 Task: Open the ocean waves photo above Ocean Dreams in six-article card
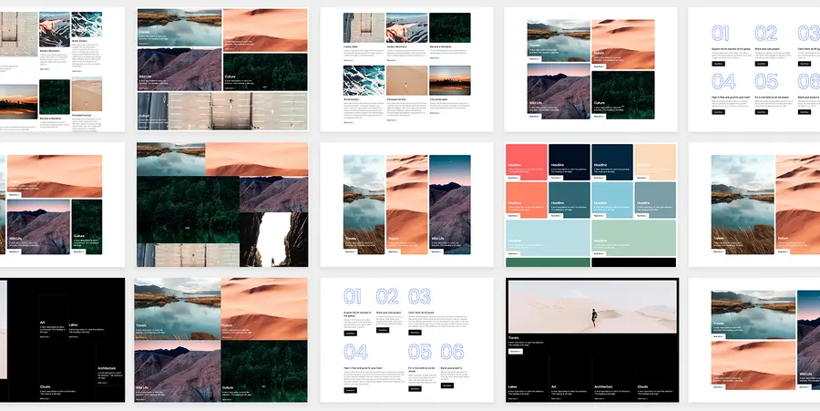pos(364,80)
